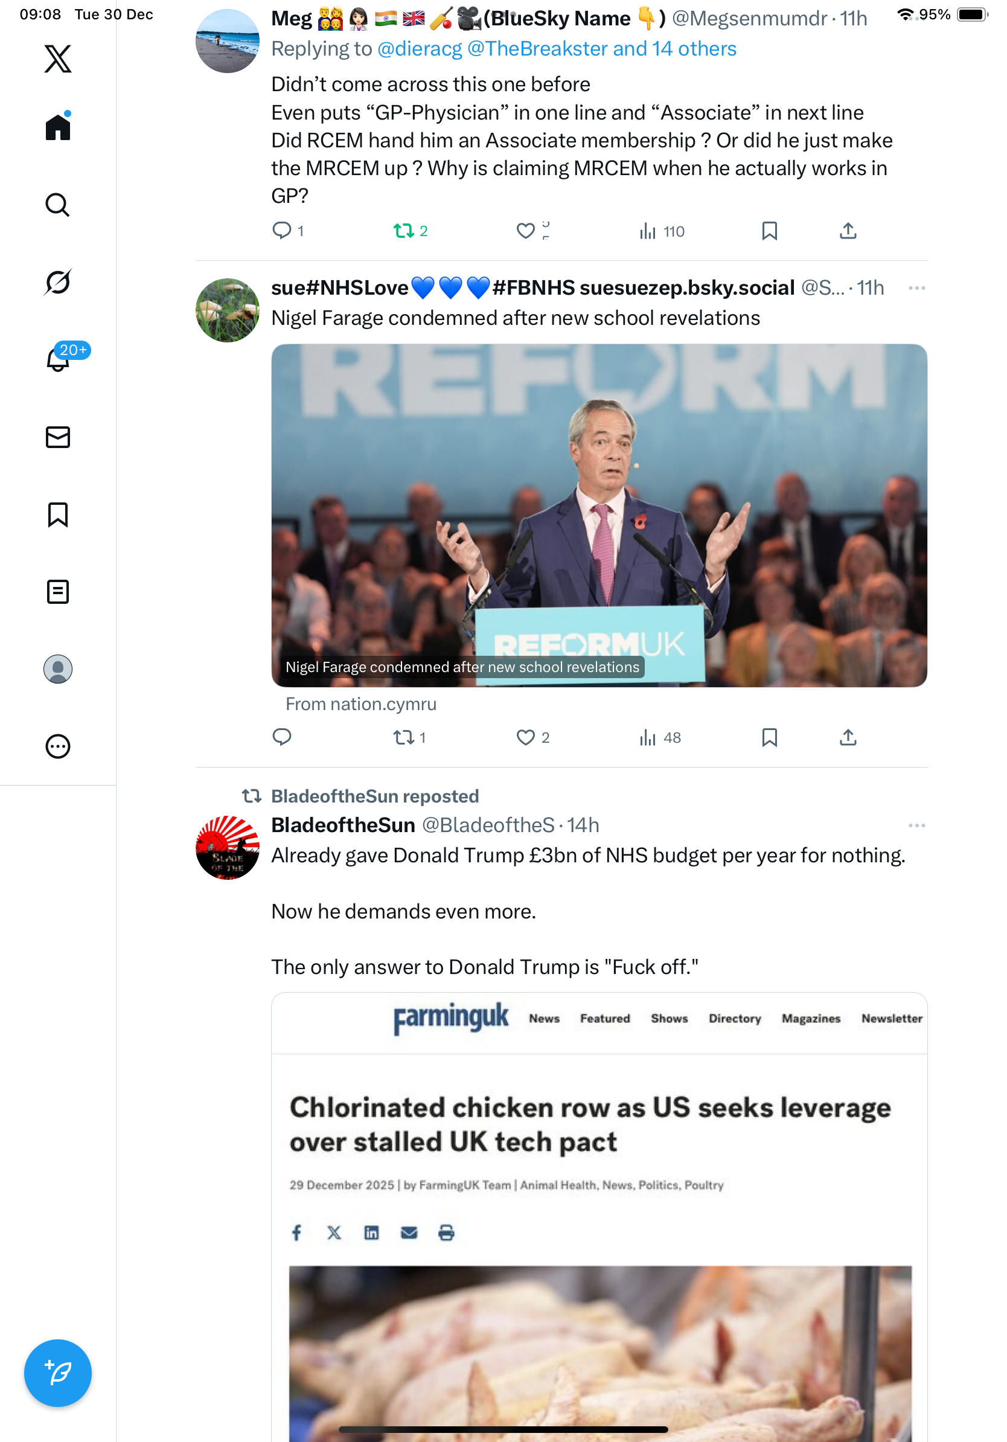Go to Home tab in sidebar
1007x1442 pixels.
point(58,126)
